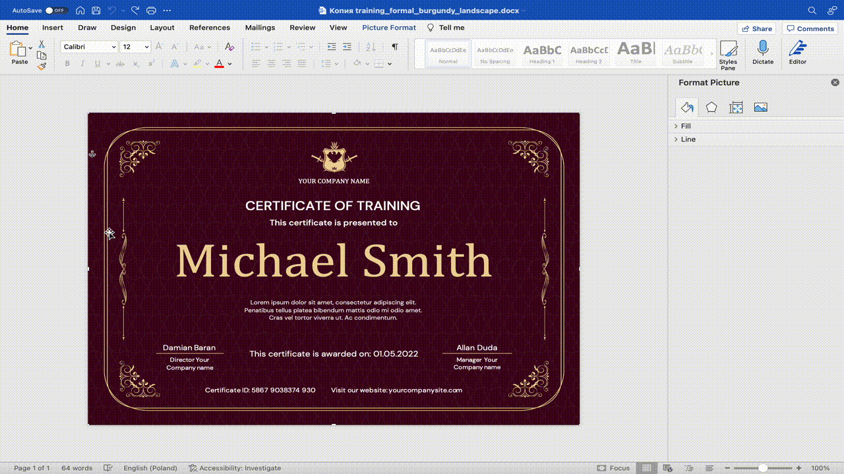This screenshot has height=474, width=844.
Task: Open the Editor tool
Action: click(798, 52)
